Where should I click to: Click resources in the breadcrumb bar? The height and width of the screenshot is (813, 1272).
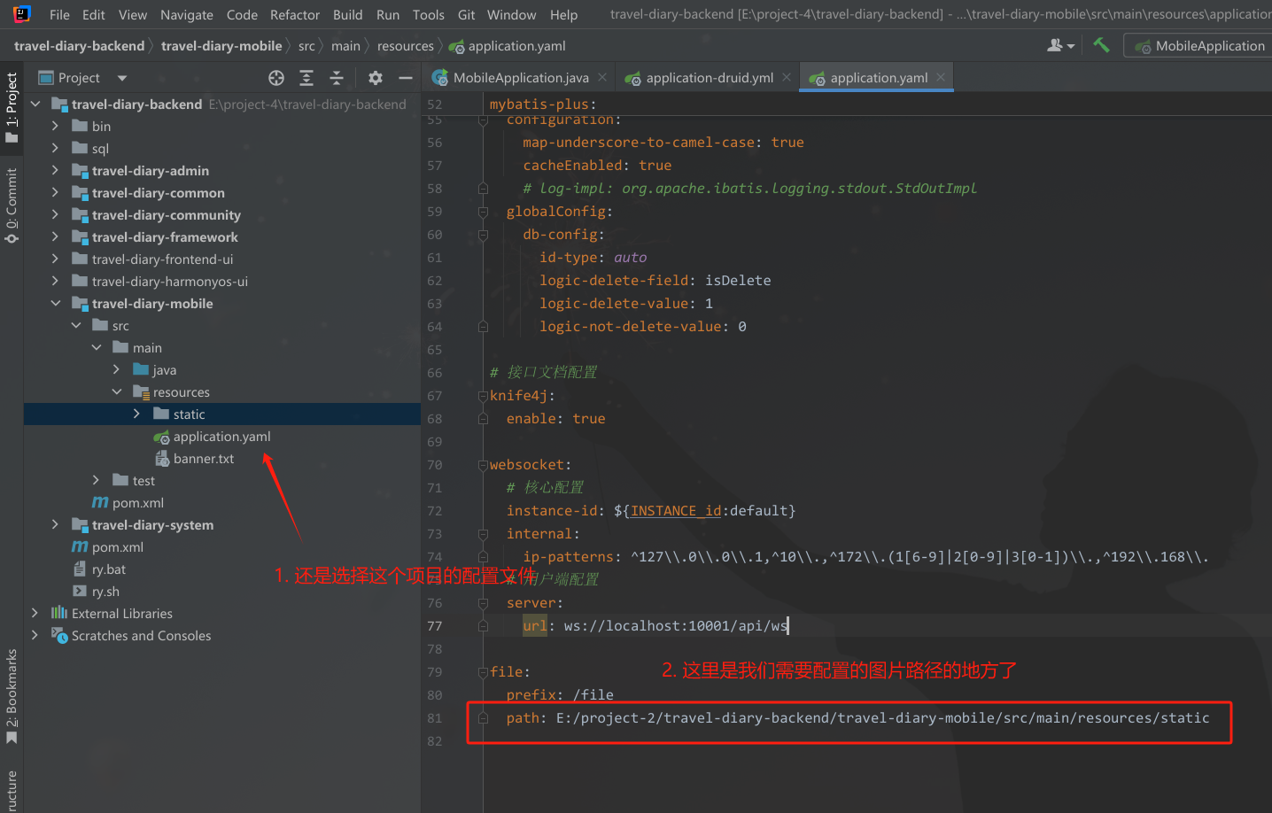(406, 46)
